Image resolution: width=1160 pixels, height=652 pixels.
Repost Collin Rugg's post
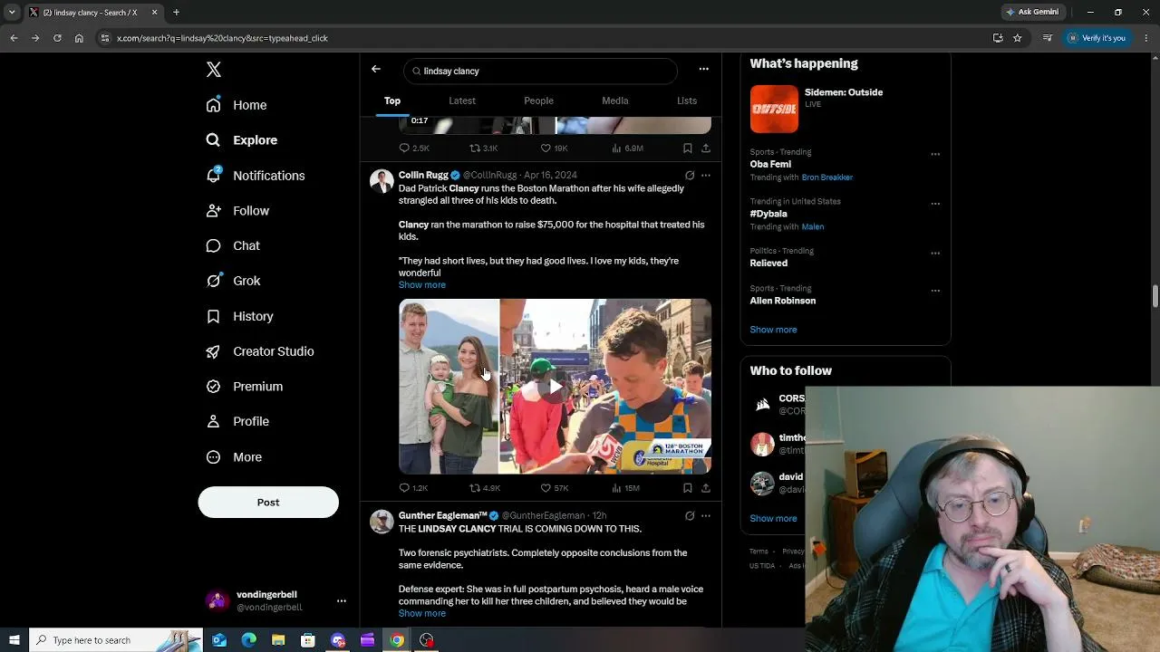[x=485, y=488]
